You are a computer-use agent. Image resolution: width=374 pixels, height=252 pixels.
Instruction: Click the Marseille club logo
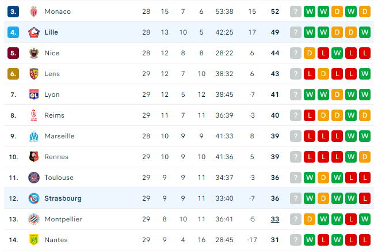click(33, 136)
